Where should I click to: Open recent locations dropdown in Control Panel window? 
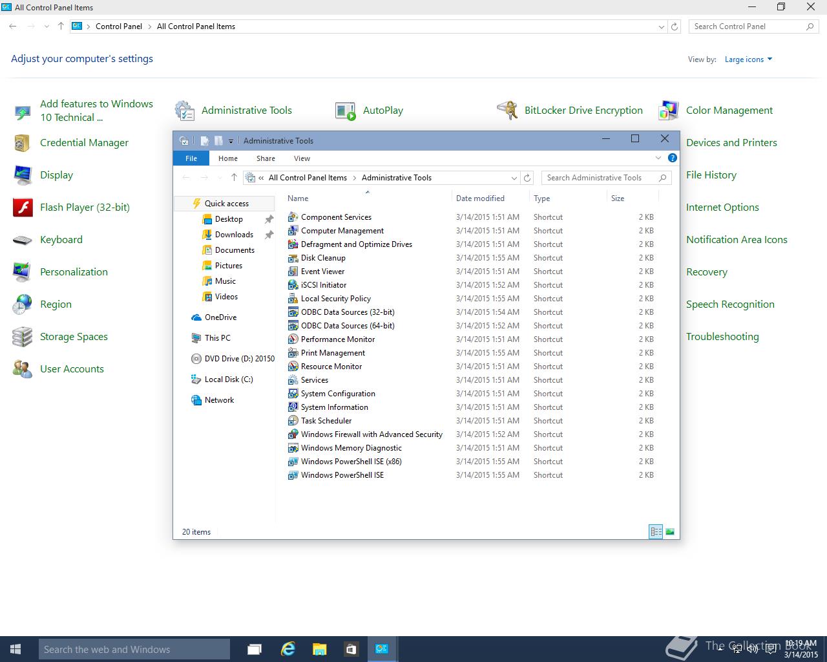tap(47, 27)
